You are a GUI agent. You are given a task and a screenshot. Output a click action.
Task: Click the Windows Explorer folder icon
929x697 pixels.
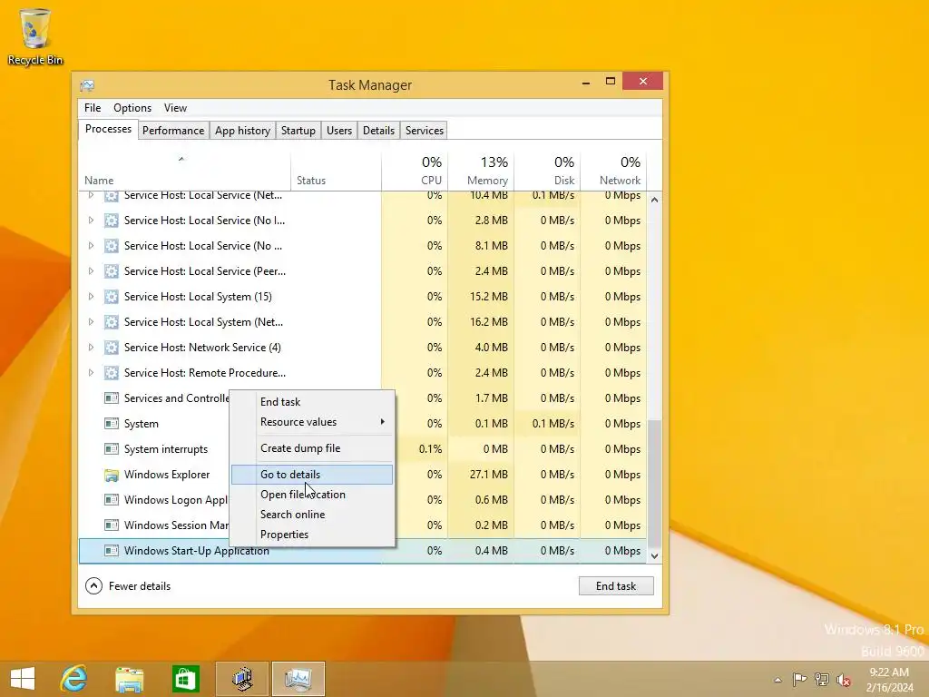(112, 475)
